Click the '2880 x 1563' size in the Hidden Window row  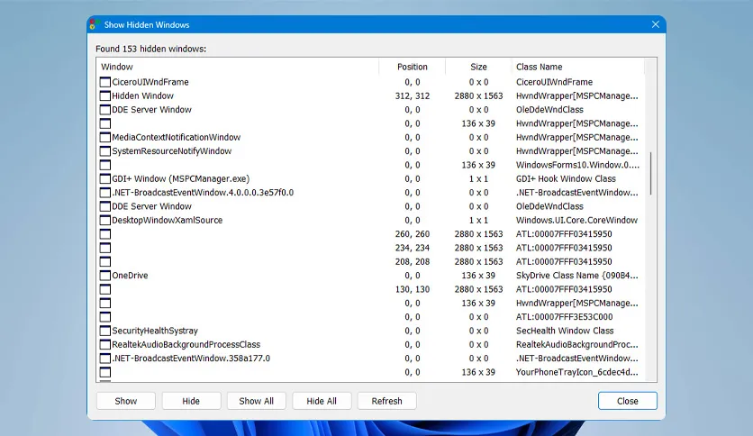(x=479, y=96)
